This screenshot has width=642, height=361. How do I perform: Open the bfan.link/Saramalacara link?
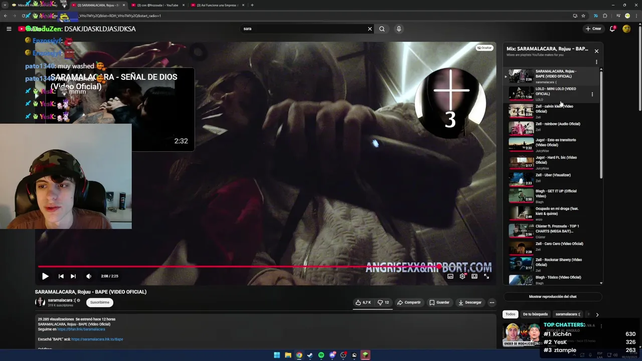click(x=81, y=329)
